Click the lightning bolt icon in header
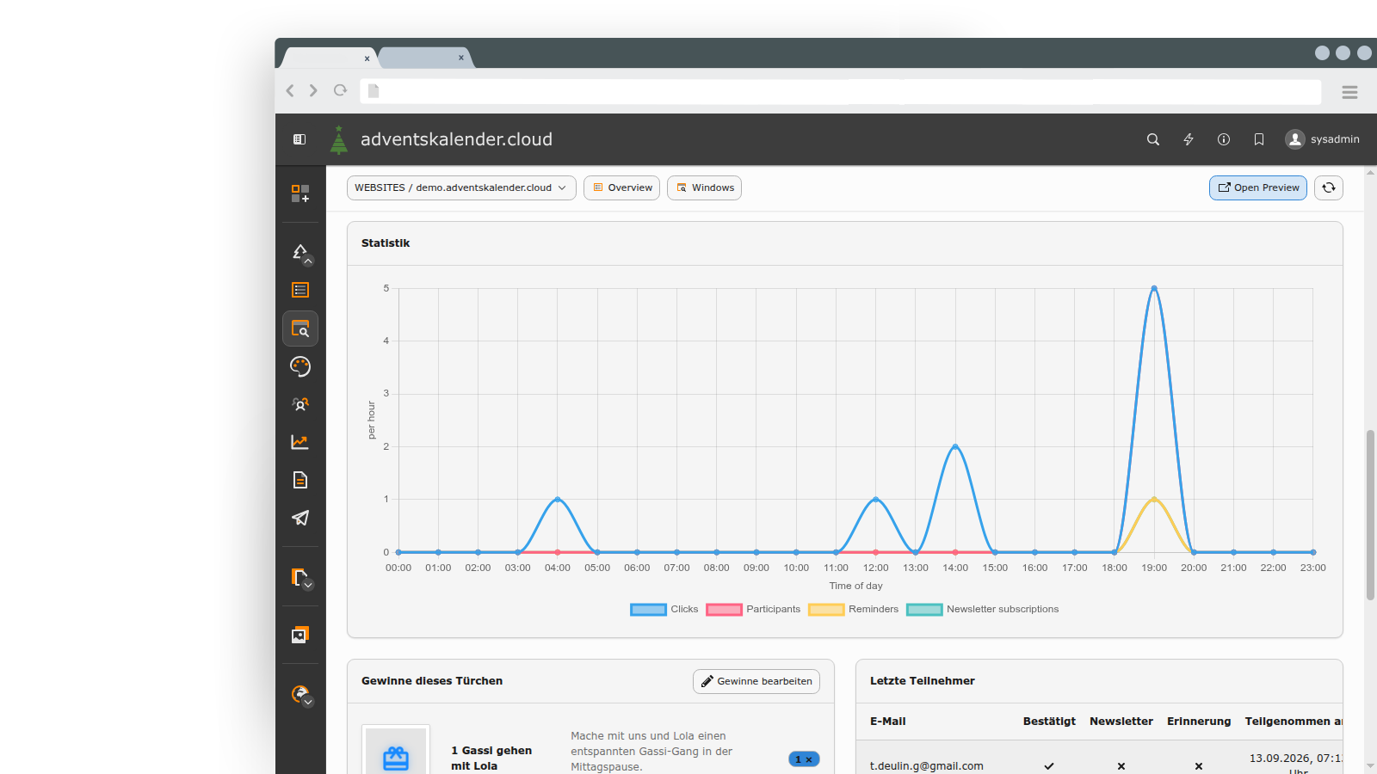This screenshot has width=1377, height=774. pyautogui.click(x=1189, y=139)
